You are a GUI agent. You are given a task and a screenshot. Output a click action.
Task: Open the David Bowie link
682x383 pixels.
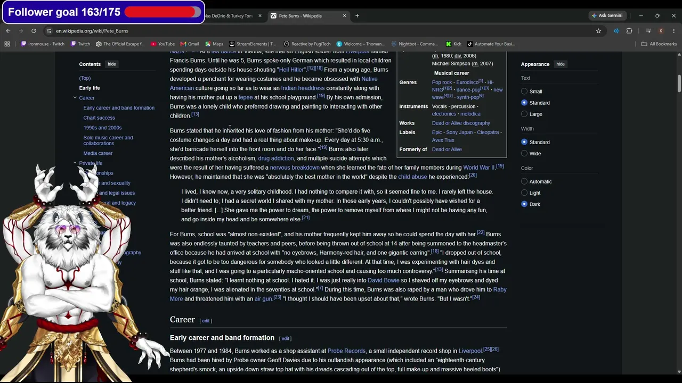[383, 280]
